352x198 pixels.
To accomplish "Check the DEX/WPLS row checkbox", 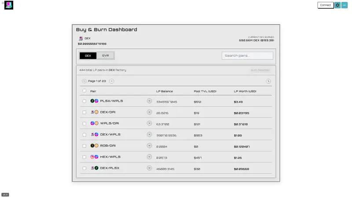I will coord(84,135).
